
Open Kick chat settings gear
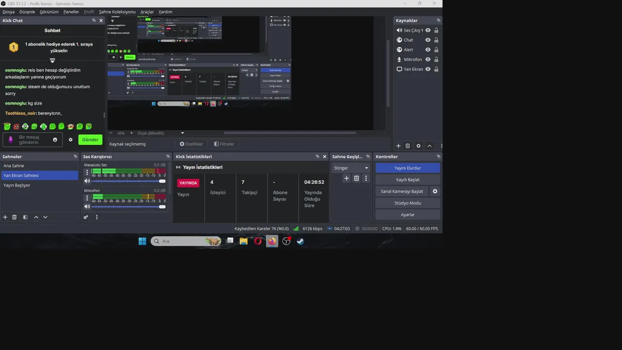[x=70, y=140]
